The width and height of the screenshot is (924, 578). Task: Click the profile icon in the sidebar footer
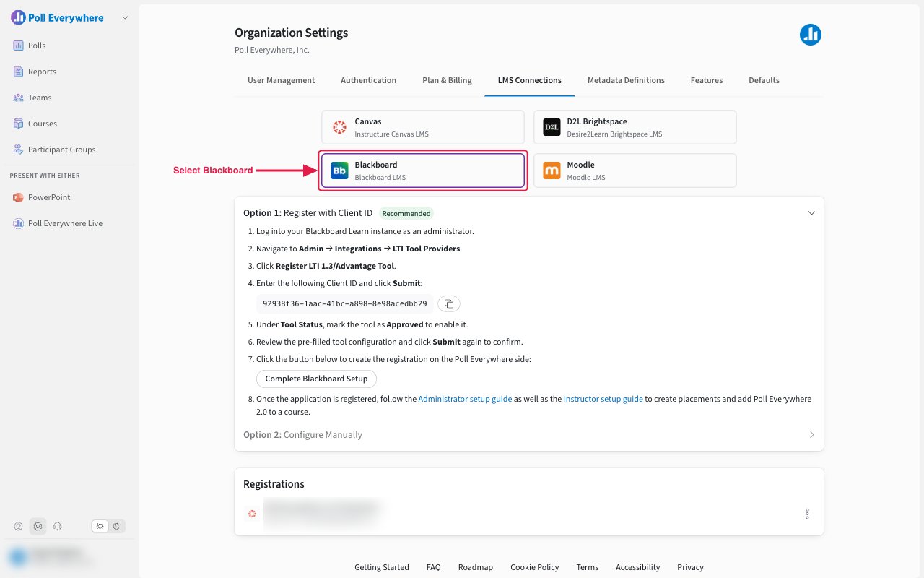coord(19,526)
